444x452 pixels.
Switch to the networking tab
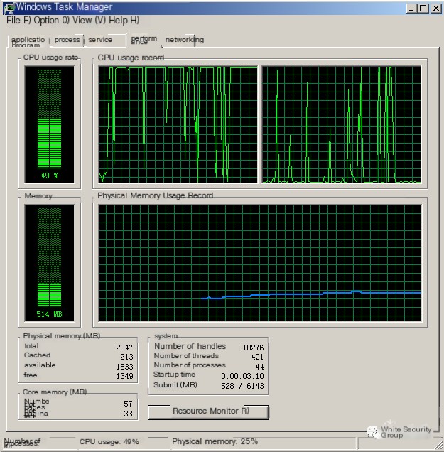[185, 40]
